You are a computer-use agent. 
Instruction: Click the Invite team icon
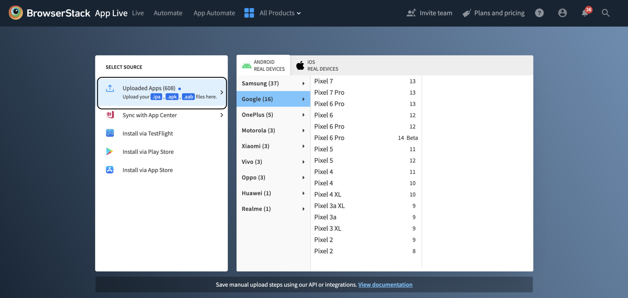pos(411,13)
